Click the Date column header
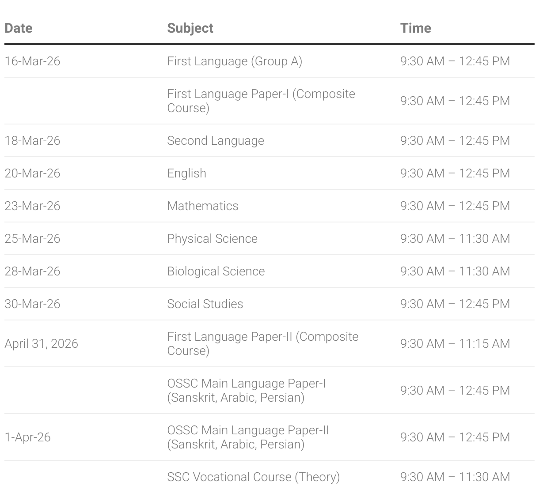 (x=19, y=28)
